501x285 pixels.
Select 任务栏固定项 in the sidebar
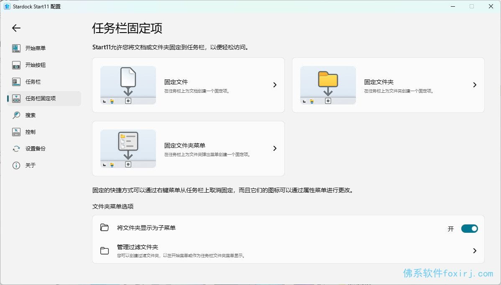tap(44, 99)
